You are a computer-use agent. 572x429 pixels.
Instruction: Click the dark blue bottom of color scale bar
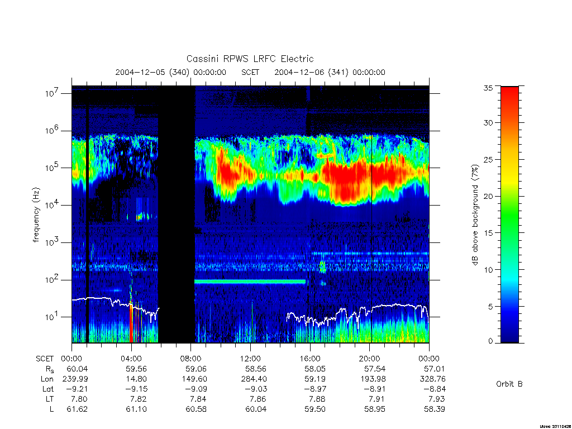coord(509,334)
